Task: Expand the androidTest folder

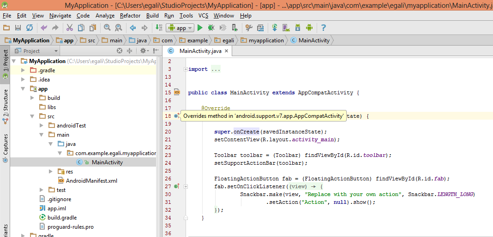Action: 42,125
